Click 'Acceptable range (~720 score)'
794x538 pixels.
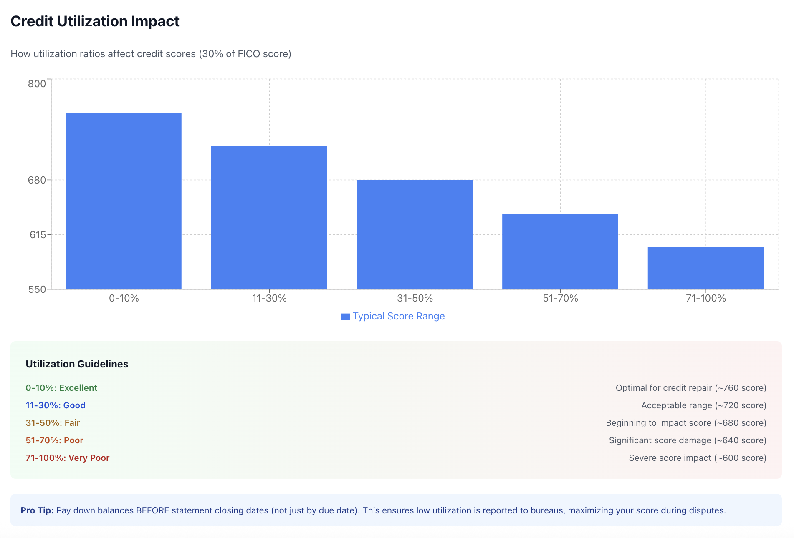[704, 405]
